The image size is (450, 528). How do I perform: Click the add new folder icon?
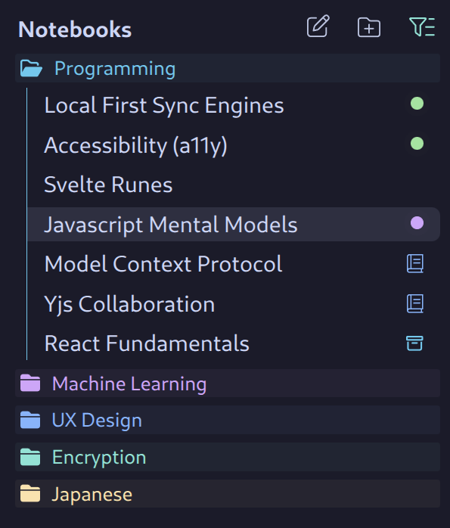point(369,27)
